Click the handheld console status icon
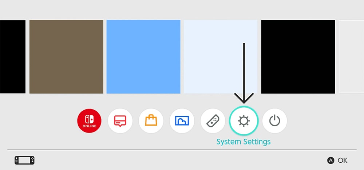Image resolution: width=364 pixels, height=170 pixels. [25, 161]
